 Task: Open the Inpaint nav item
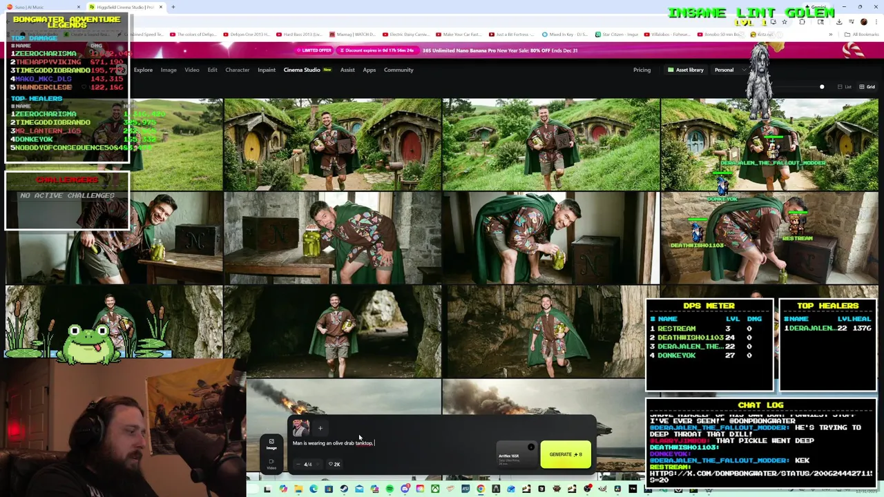[267, 70]
